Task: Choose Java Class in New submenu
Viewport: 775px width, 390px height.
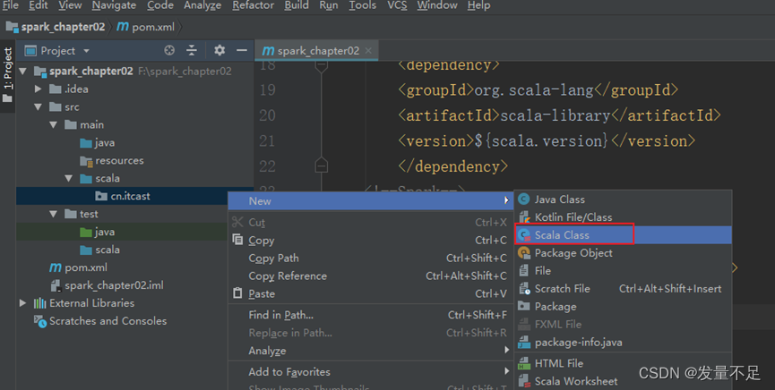Action: pyautogui.click(x=559, y=199)
